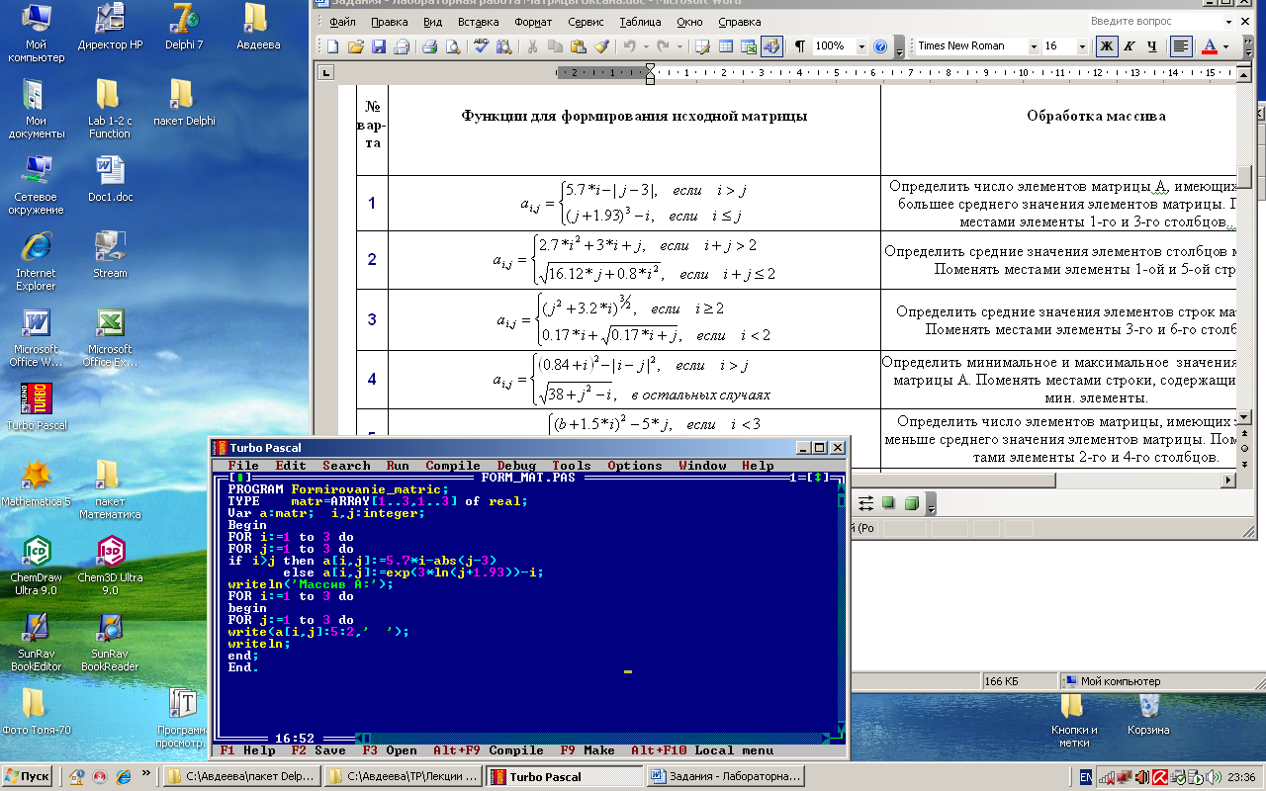Click the Undo arrow in Word toolbar
The image size is (1266, 791).
tap(629, 46)
